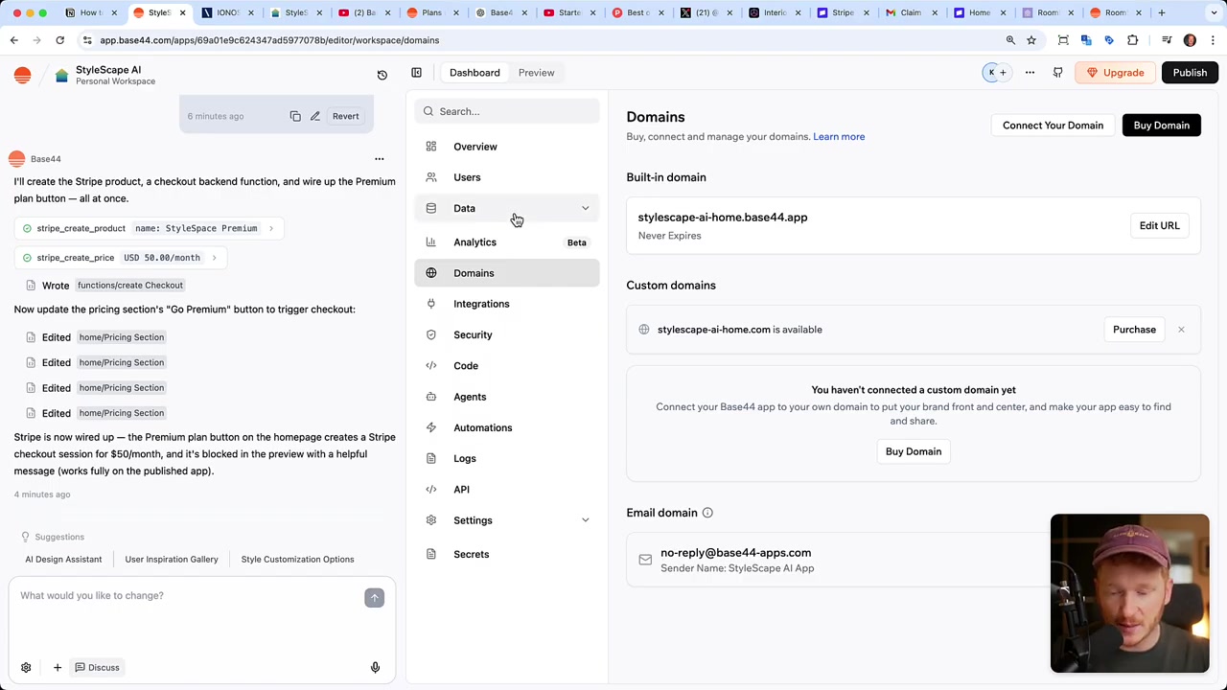Switch to the Dashboard tab
The image size is (1227, 690).
pos(475,73)
